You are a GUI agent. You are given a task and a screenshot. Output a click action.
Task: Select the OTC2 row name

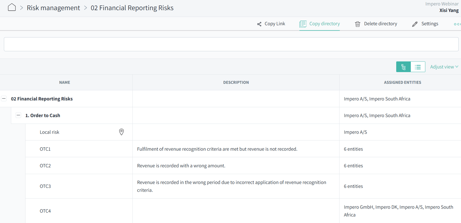45,166
